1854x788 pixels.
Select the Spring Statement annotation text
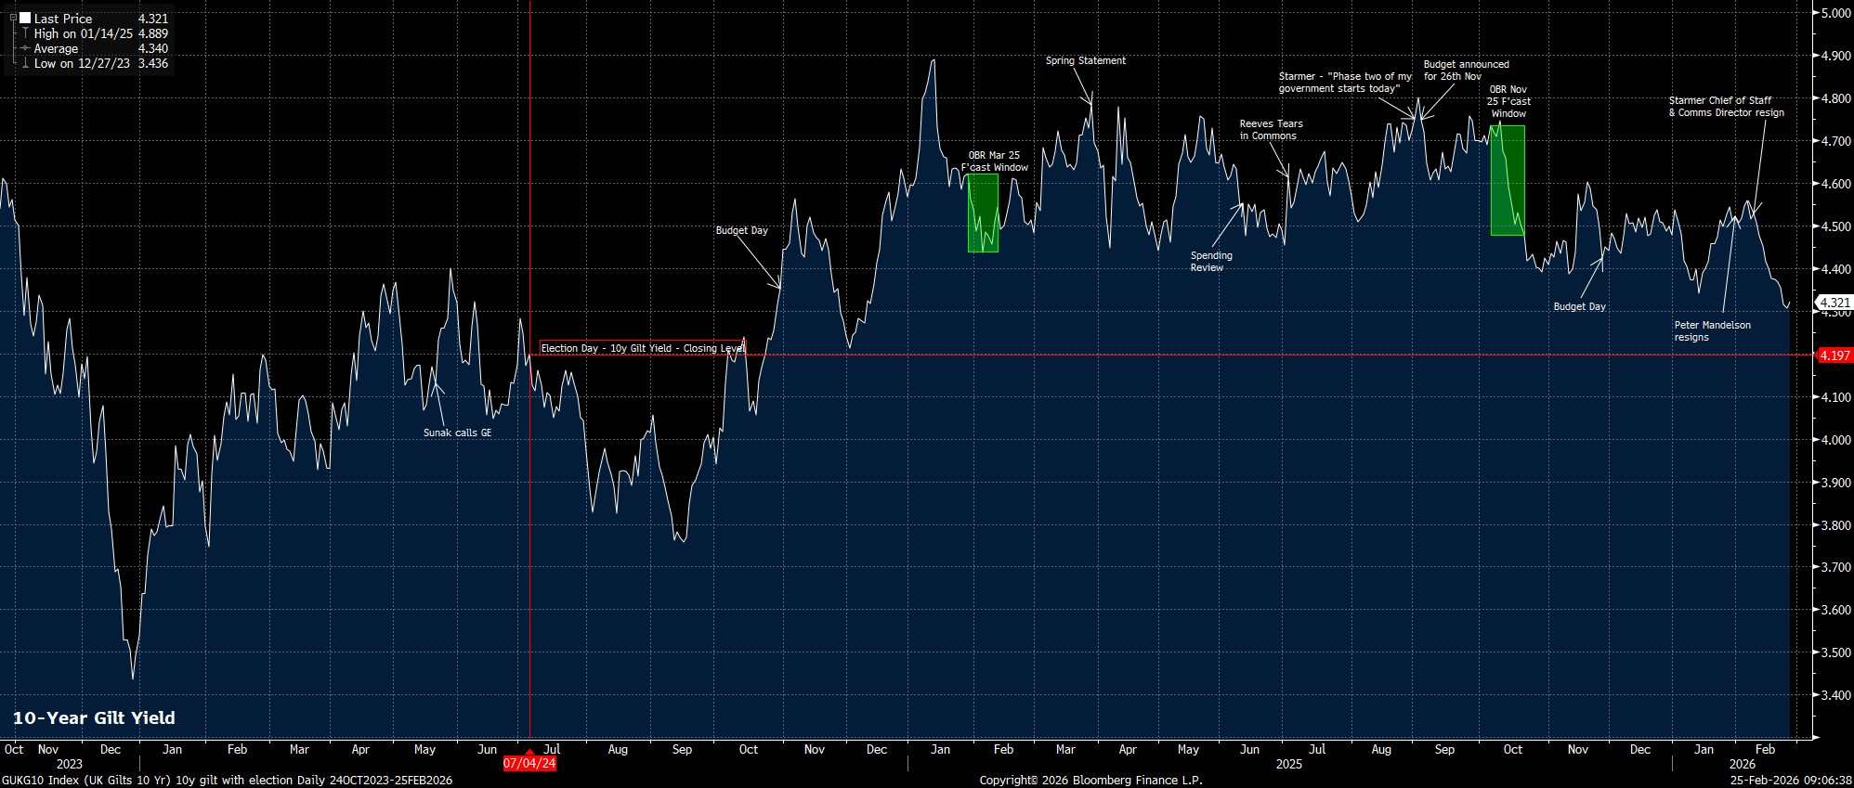click(x=1085, y=60)
